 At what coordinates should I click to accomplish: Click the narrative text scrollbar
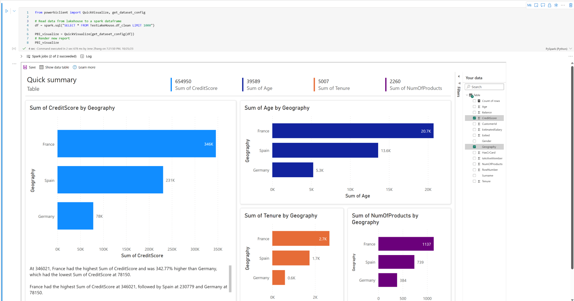(x=230, y=279)
